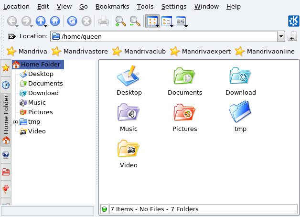
Task: Zoom out with the magnifier minus icon
Action: pos(135,21)
